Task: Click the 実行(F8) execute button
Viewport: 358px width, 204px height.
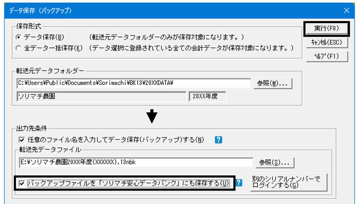Action: click(x=326, y=29)
